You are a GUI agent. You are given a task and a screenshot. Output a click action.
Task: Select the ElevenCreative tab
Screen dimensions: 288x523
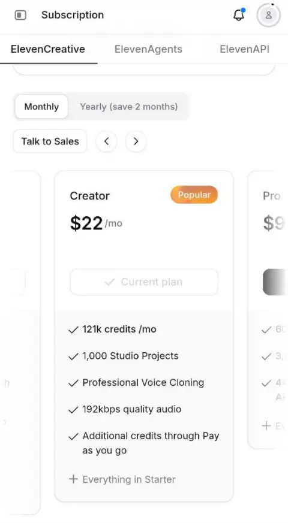coord(48,49)
